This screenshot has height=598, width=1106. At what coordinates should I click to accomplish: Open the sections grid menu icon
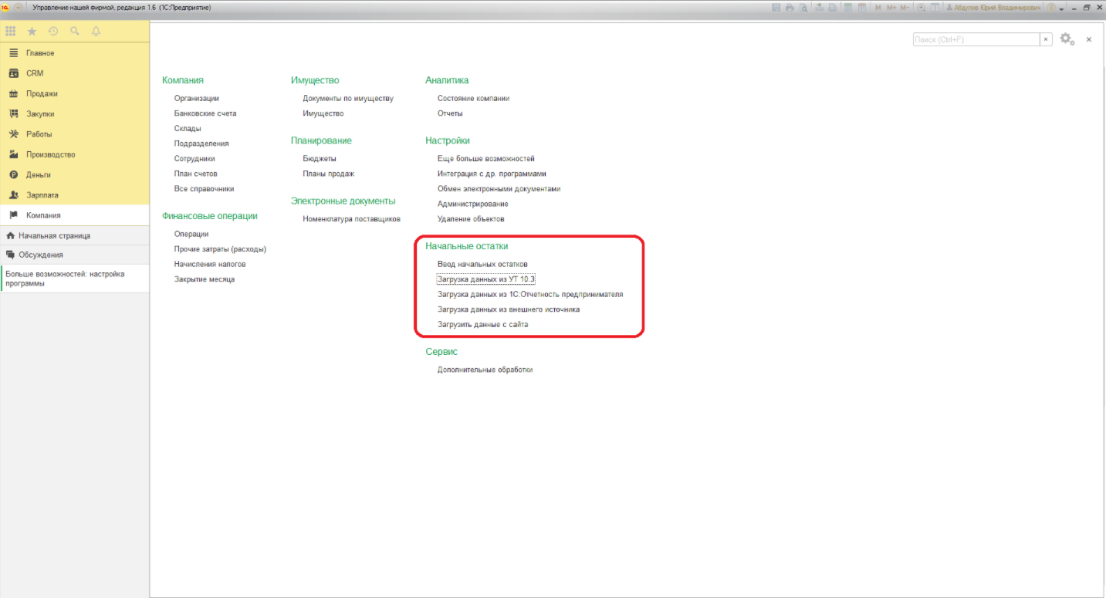[11, 32]
